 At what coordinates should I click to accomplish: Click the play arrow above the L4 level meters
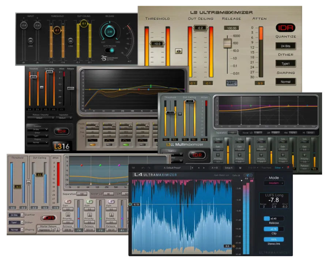coord(242,181)
